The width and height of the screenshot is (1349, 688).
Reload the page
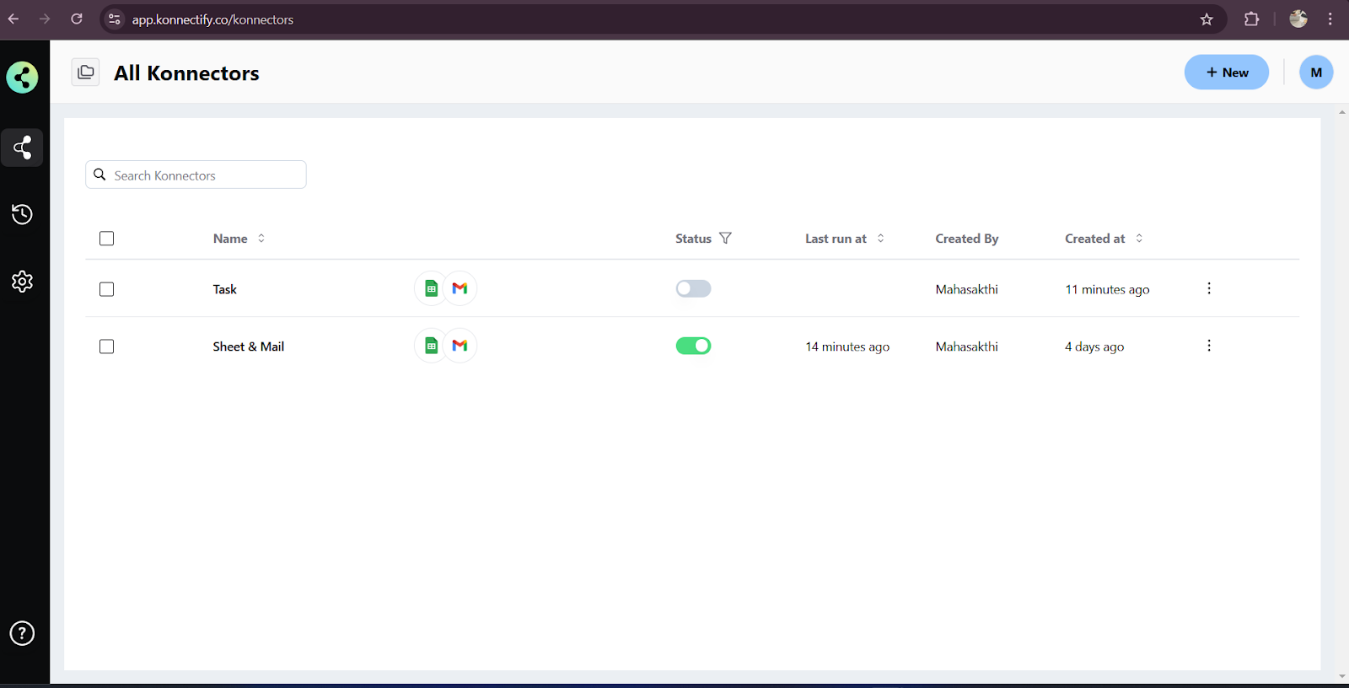(77, 19)
